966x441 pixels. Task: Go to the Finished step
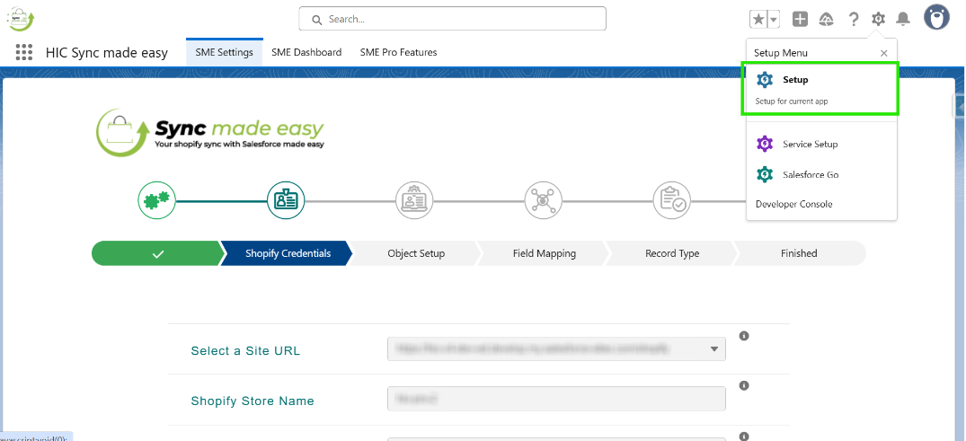pos(799,253)
